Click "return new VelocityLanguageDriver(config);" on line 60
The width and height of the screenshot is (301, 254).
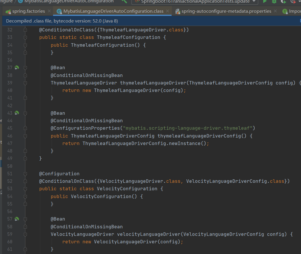(x=123, y=242)
